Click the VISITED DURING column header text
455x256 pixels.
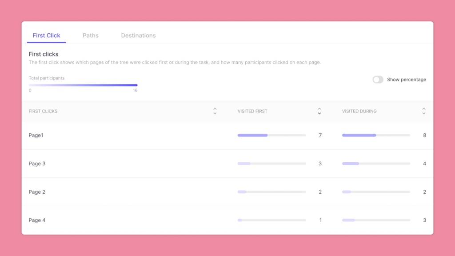click(359, 111)
